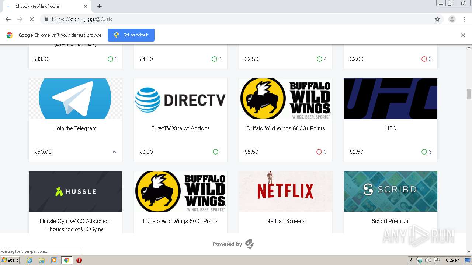The image size is (472, 265).
Task: Open the Chrome three-dot menu
Action: 464,19
